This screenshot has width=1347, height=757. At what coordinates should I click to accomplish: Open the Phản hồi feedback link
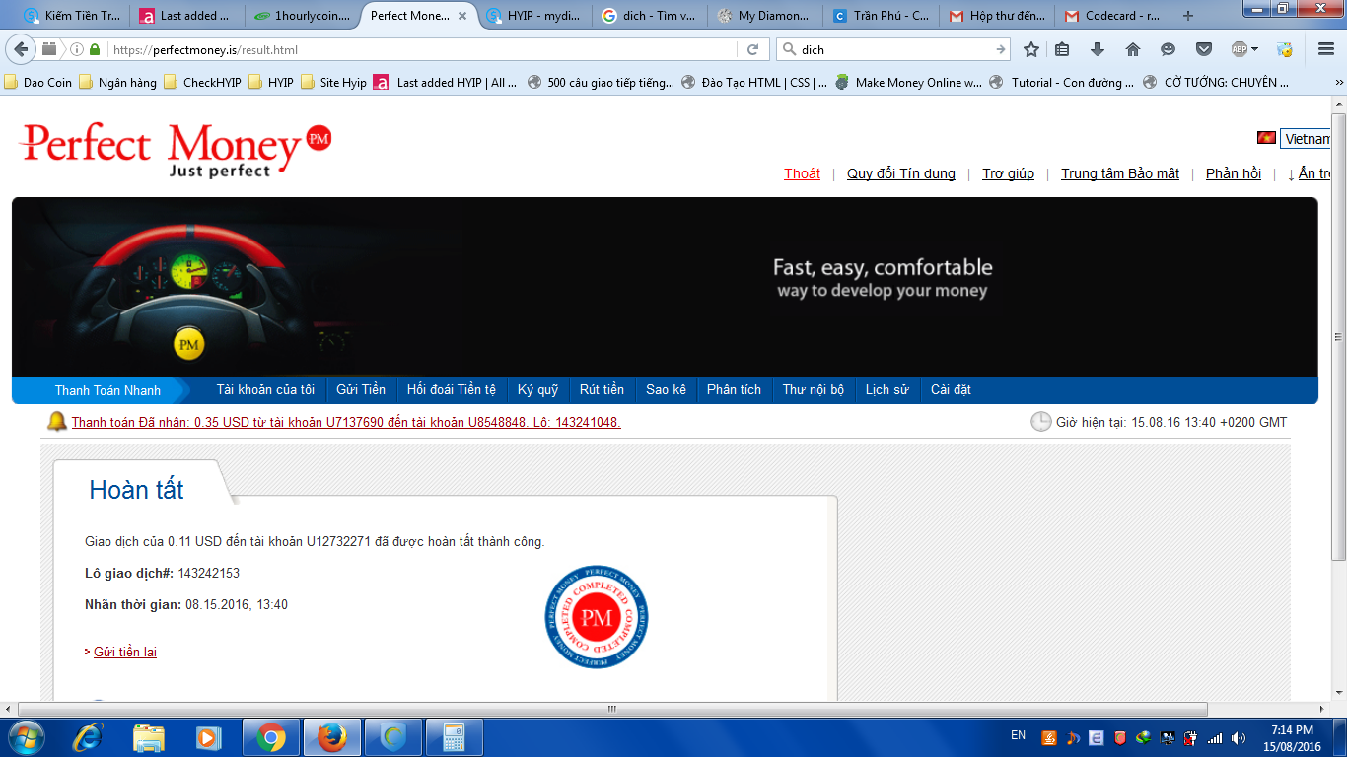pyautogui.click(x=1234, y=173)
